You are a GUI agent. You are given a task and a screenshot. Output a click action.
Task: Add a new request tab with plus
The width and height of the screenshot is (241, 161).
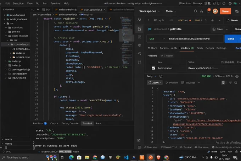(x=212, y=20)
